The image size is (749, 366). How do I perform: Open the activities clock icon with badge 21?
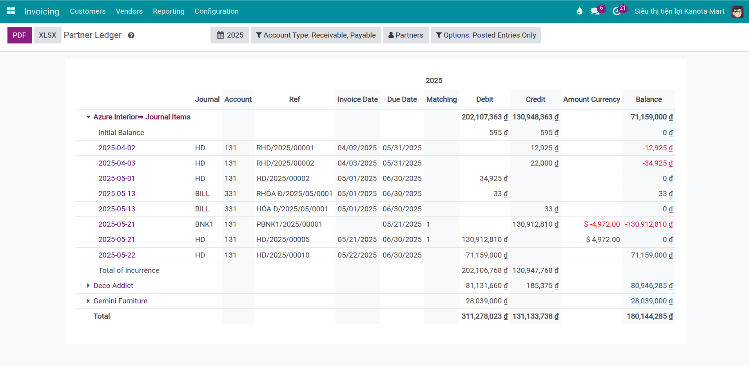617,11
